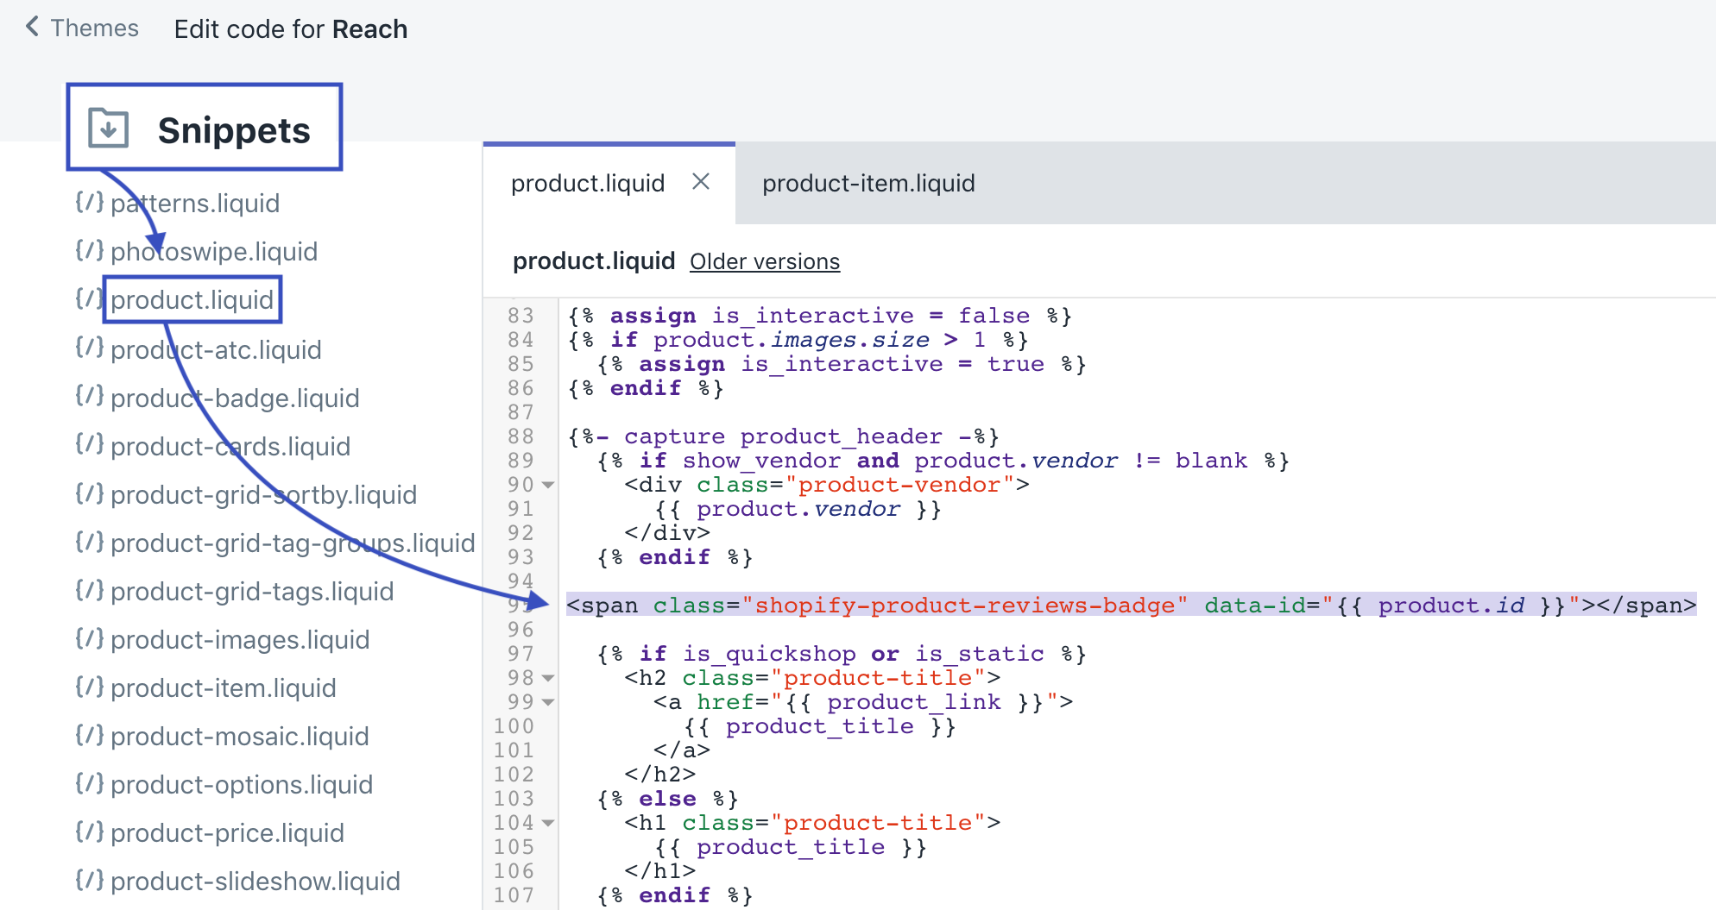Open product-price.liquid snippet
This screenshot has width=1716, height=910.
click(227, 832)
